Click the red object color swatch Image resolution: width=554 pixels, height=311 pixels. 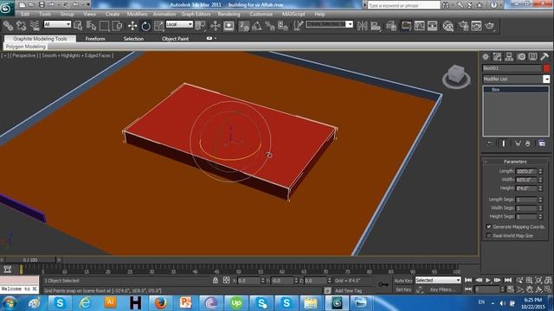(546, 68)
